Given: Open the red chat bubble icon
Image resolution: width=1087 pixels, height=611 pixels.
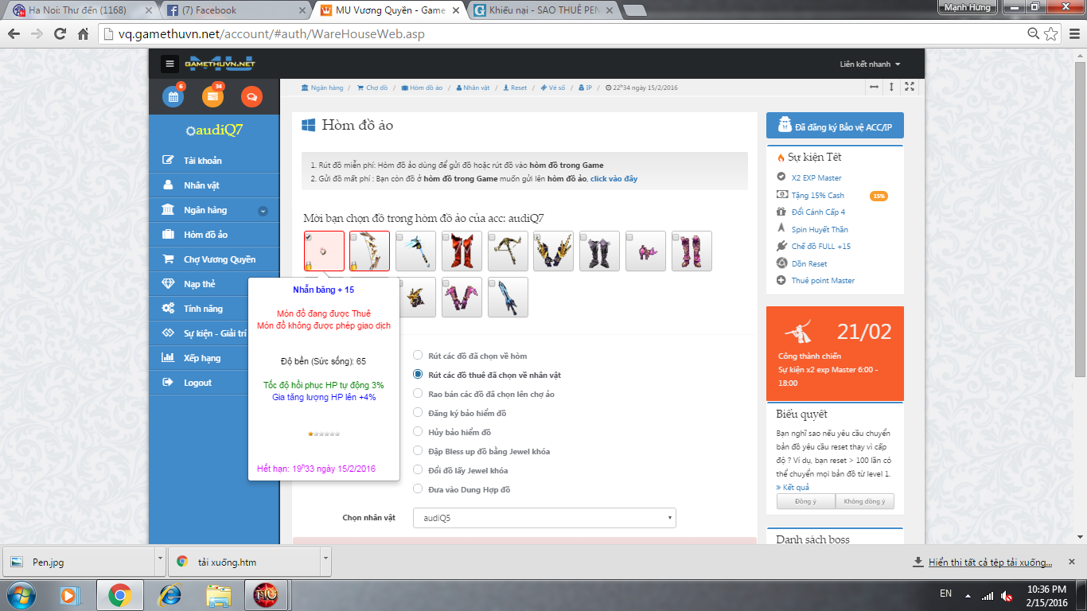Looking at the screenshot, I should [251, 97].
